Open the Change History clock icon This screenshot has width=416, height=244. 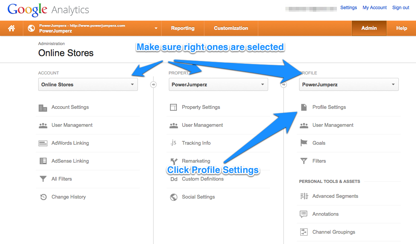[x=43, y=197]
